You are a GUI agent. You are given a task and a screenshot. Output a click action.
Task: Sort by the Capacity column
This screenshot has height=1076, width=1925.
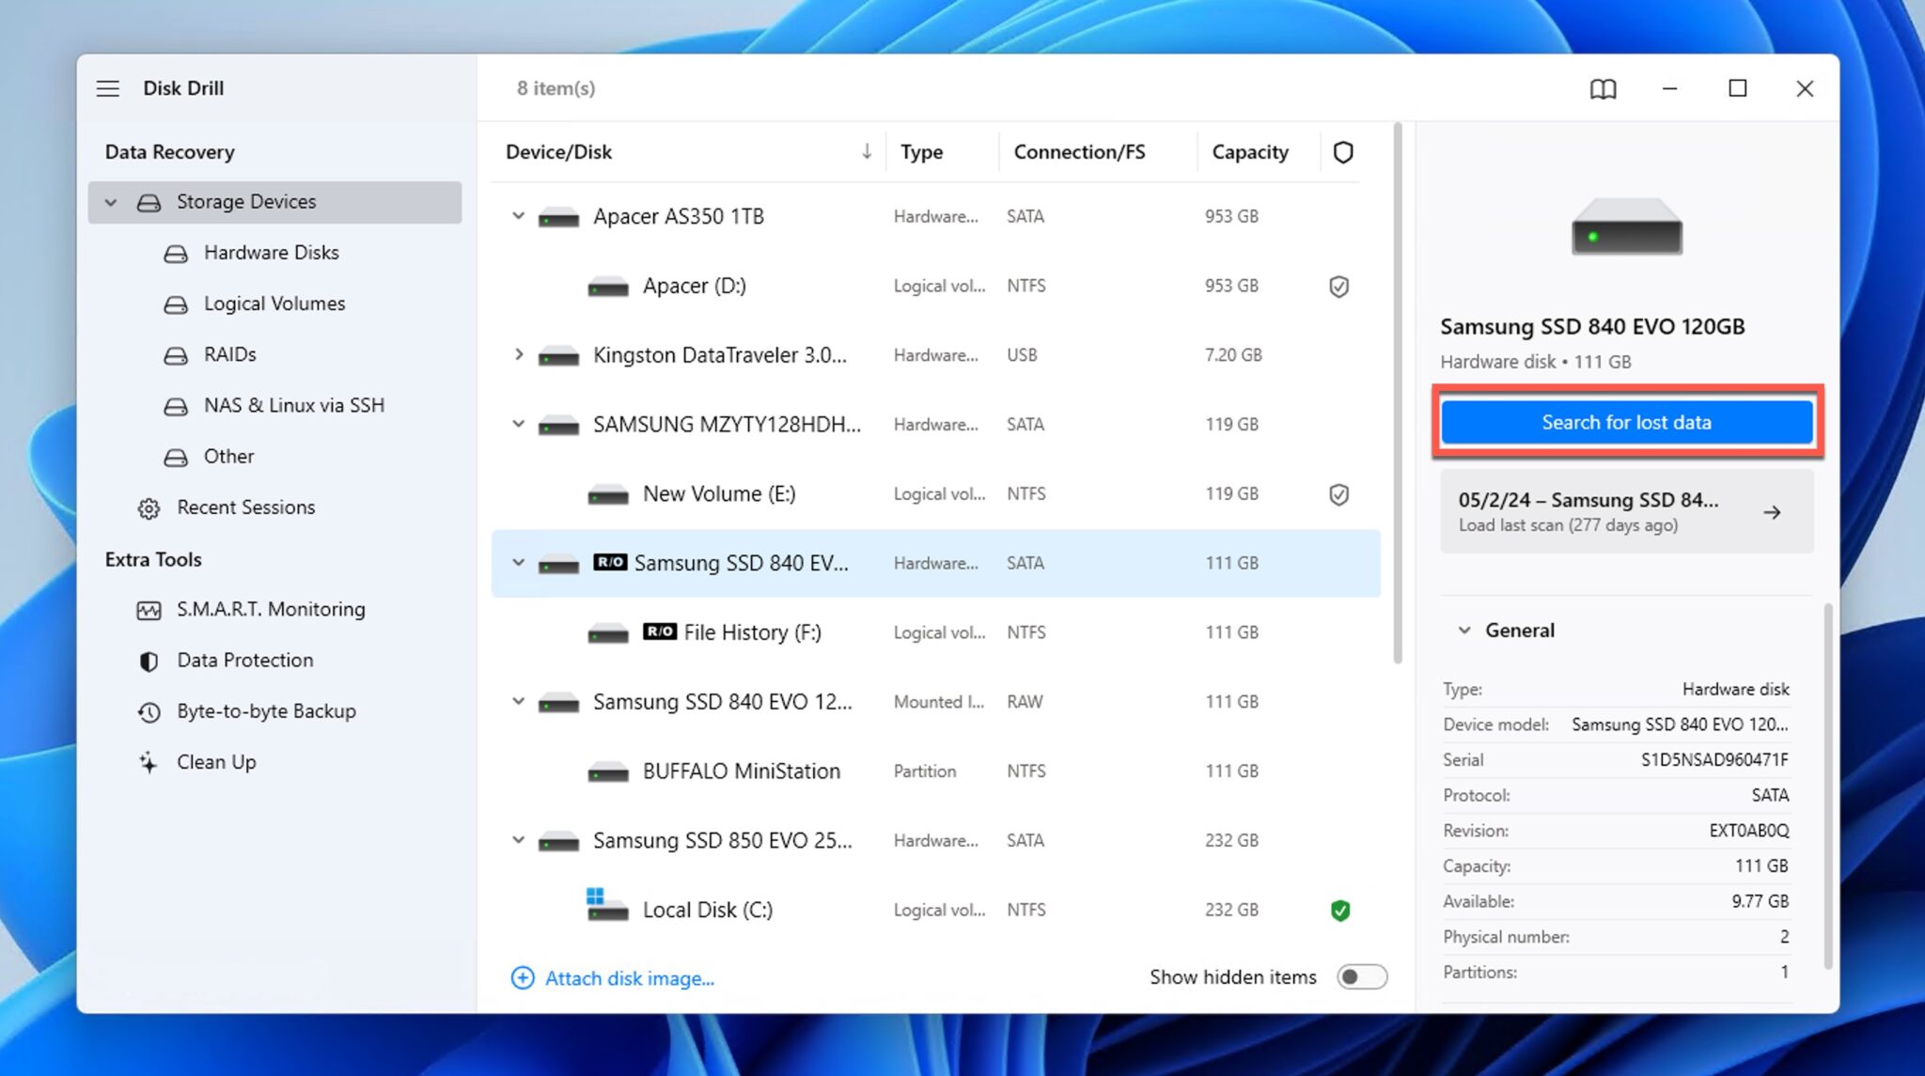click(x=1250, y=152)
